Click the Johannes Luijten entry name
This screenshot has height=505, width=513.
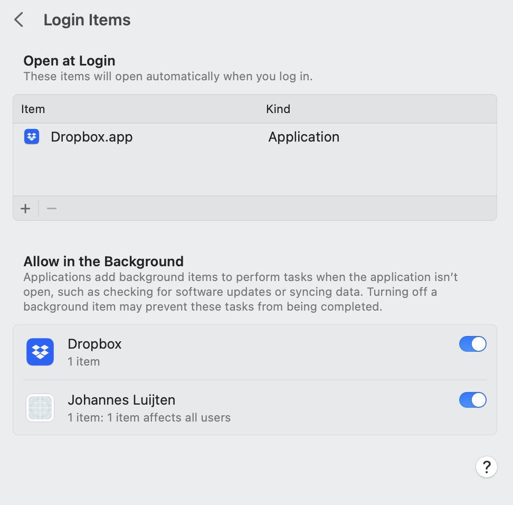(x=121, y=400)
